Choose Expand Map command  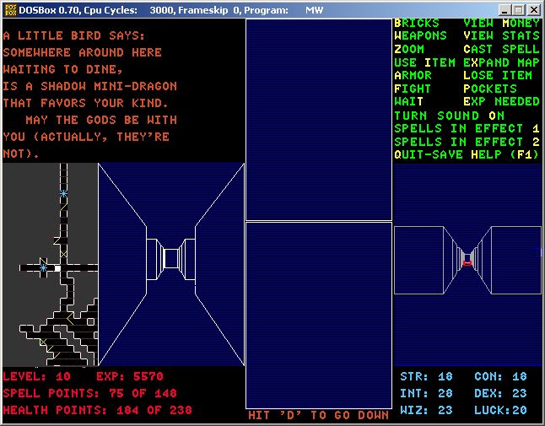pyautogui.click(x=501, y=62)
